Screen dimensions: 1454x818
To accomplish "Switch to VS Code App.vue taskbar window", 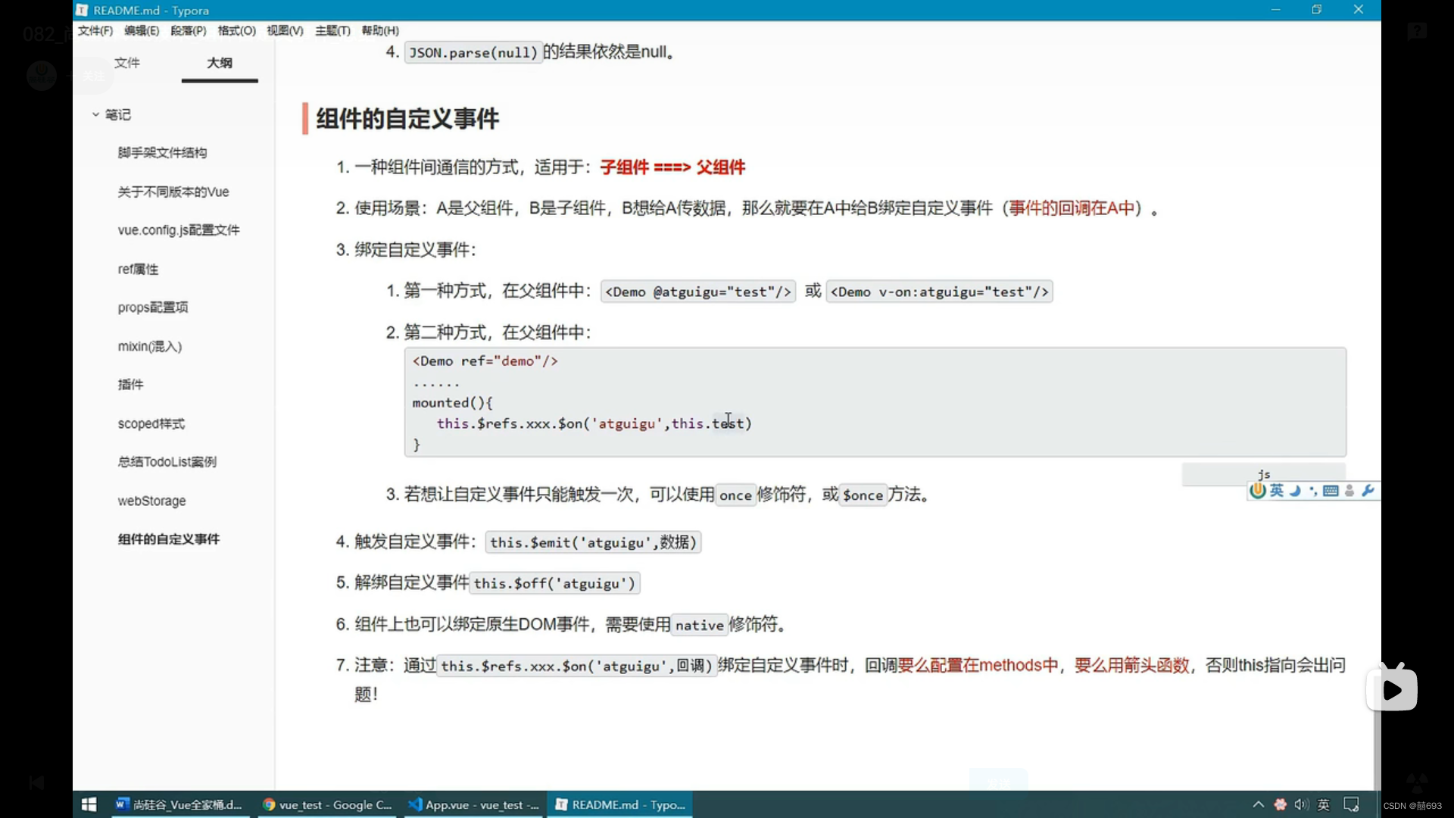I will 474,804.
